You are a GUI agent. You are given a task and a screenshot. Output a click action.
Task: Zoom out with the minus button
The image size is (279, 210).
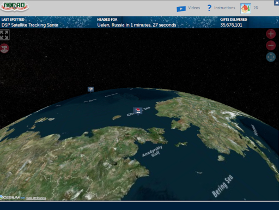tap(271, 45)
